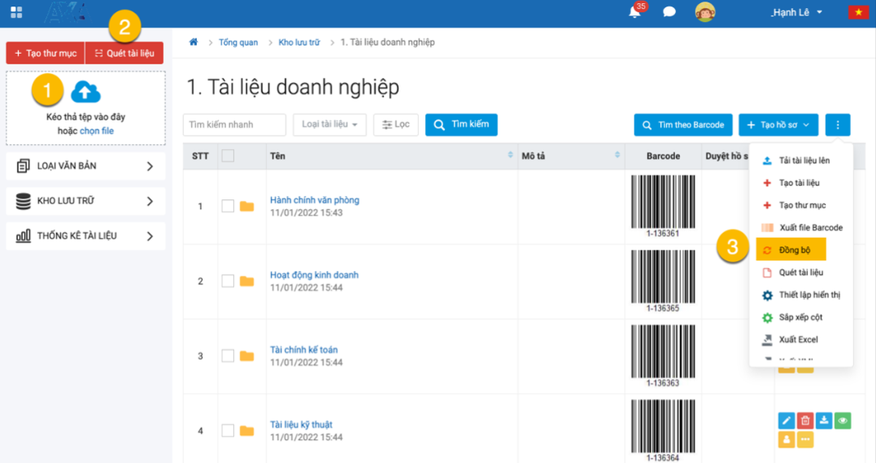The image size is (876, 463).
Task: Go to home via breadcrumb house icon
Action: point(194,42)
